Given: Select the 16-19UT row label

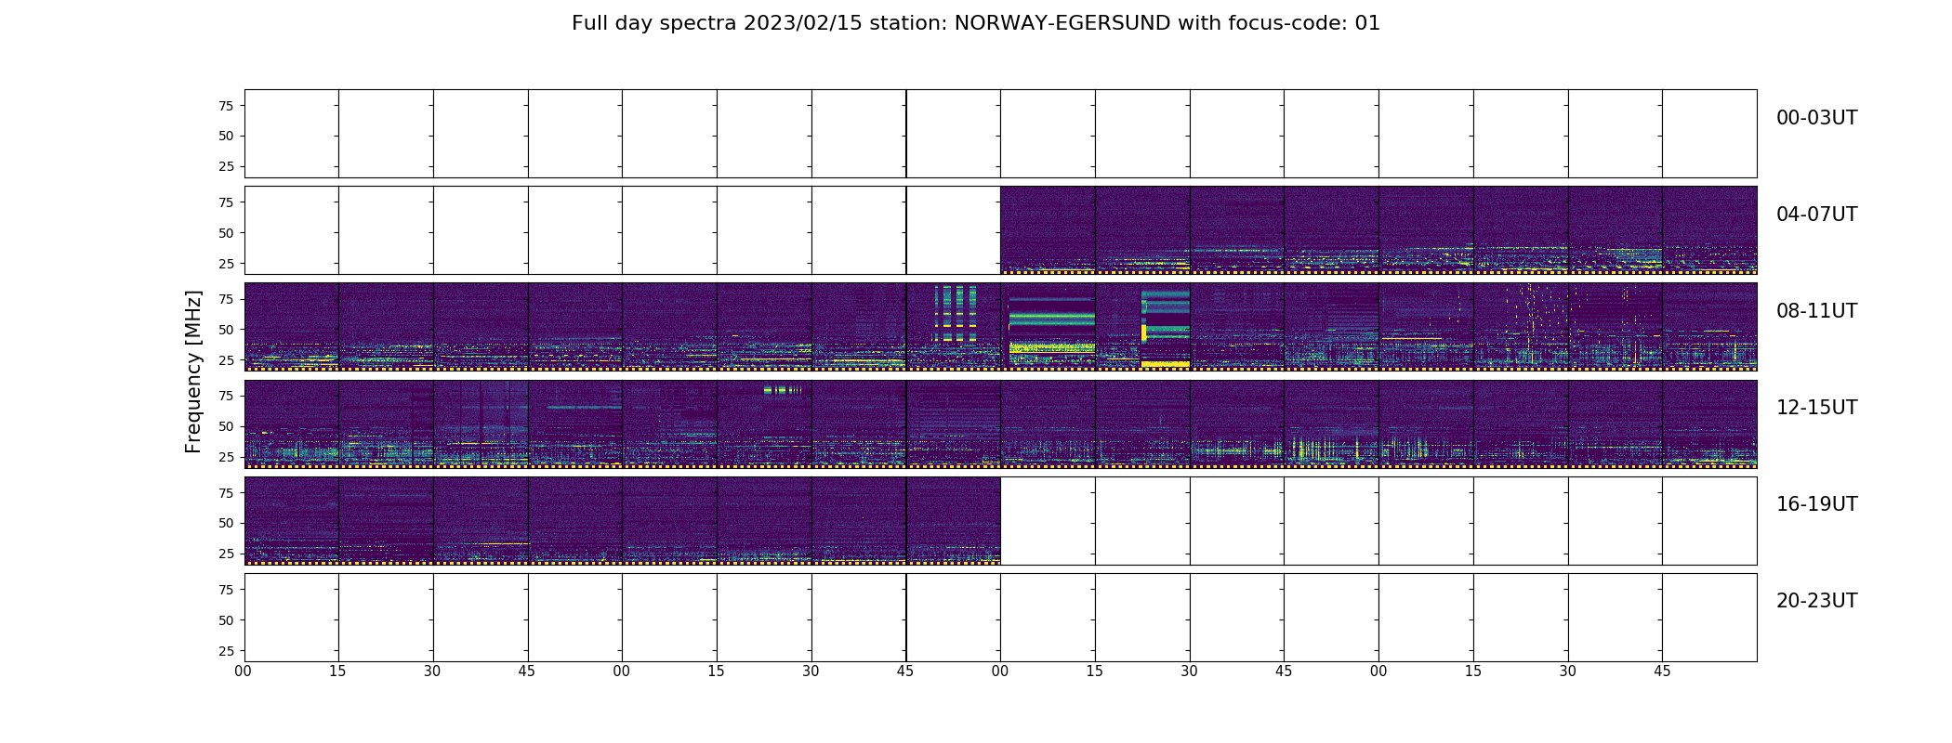Looking at the screenshot, I should (x=1816, y=504).
